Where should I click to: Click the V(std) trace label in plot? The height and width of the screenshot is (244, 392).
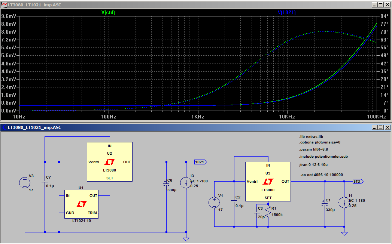[x=108, y=12]
